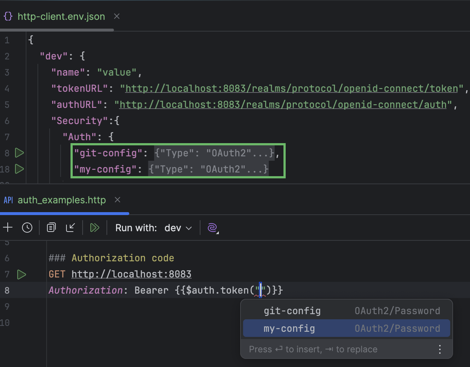The height and width of the screenshot is (367, 470).
Task: Click the convert cURL to HTTP icon
Action: (70, 228)
